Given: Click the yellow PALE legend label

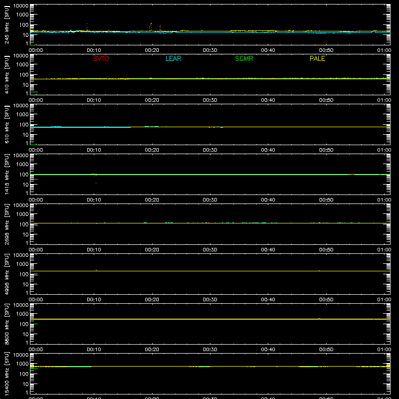Looking at the screenshot, I should tap(317, 58).
